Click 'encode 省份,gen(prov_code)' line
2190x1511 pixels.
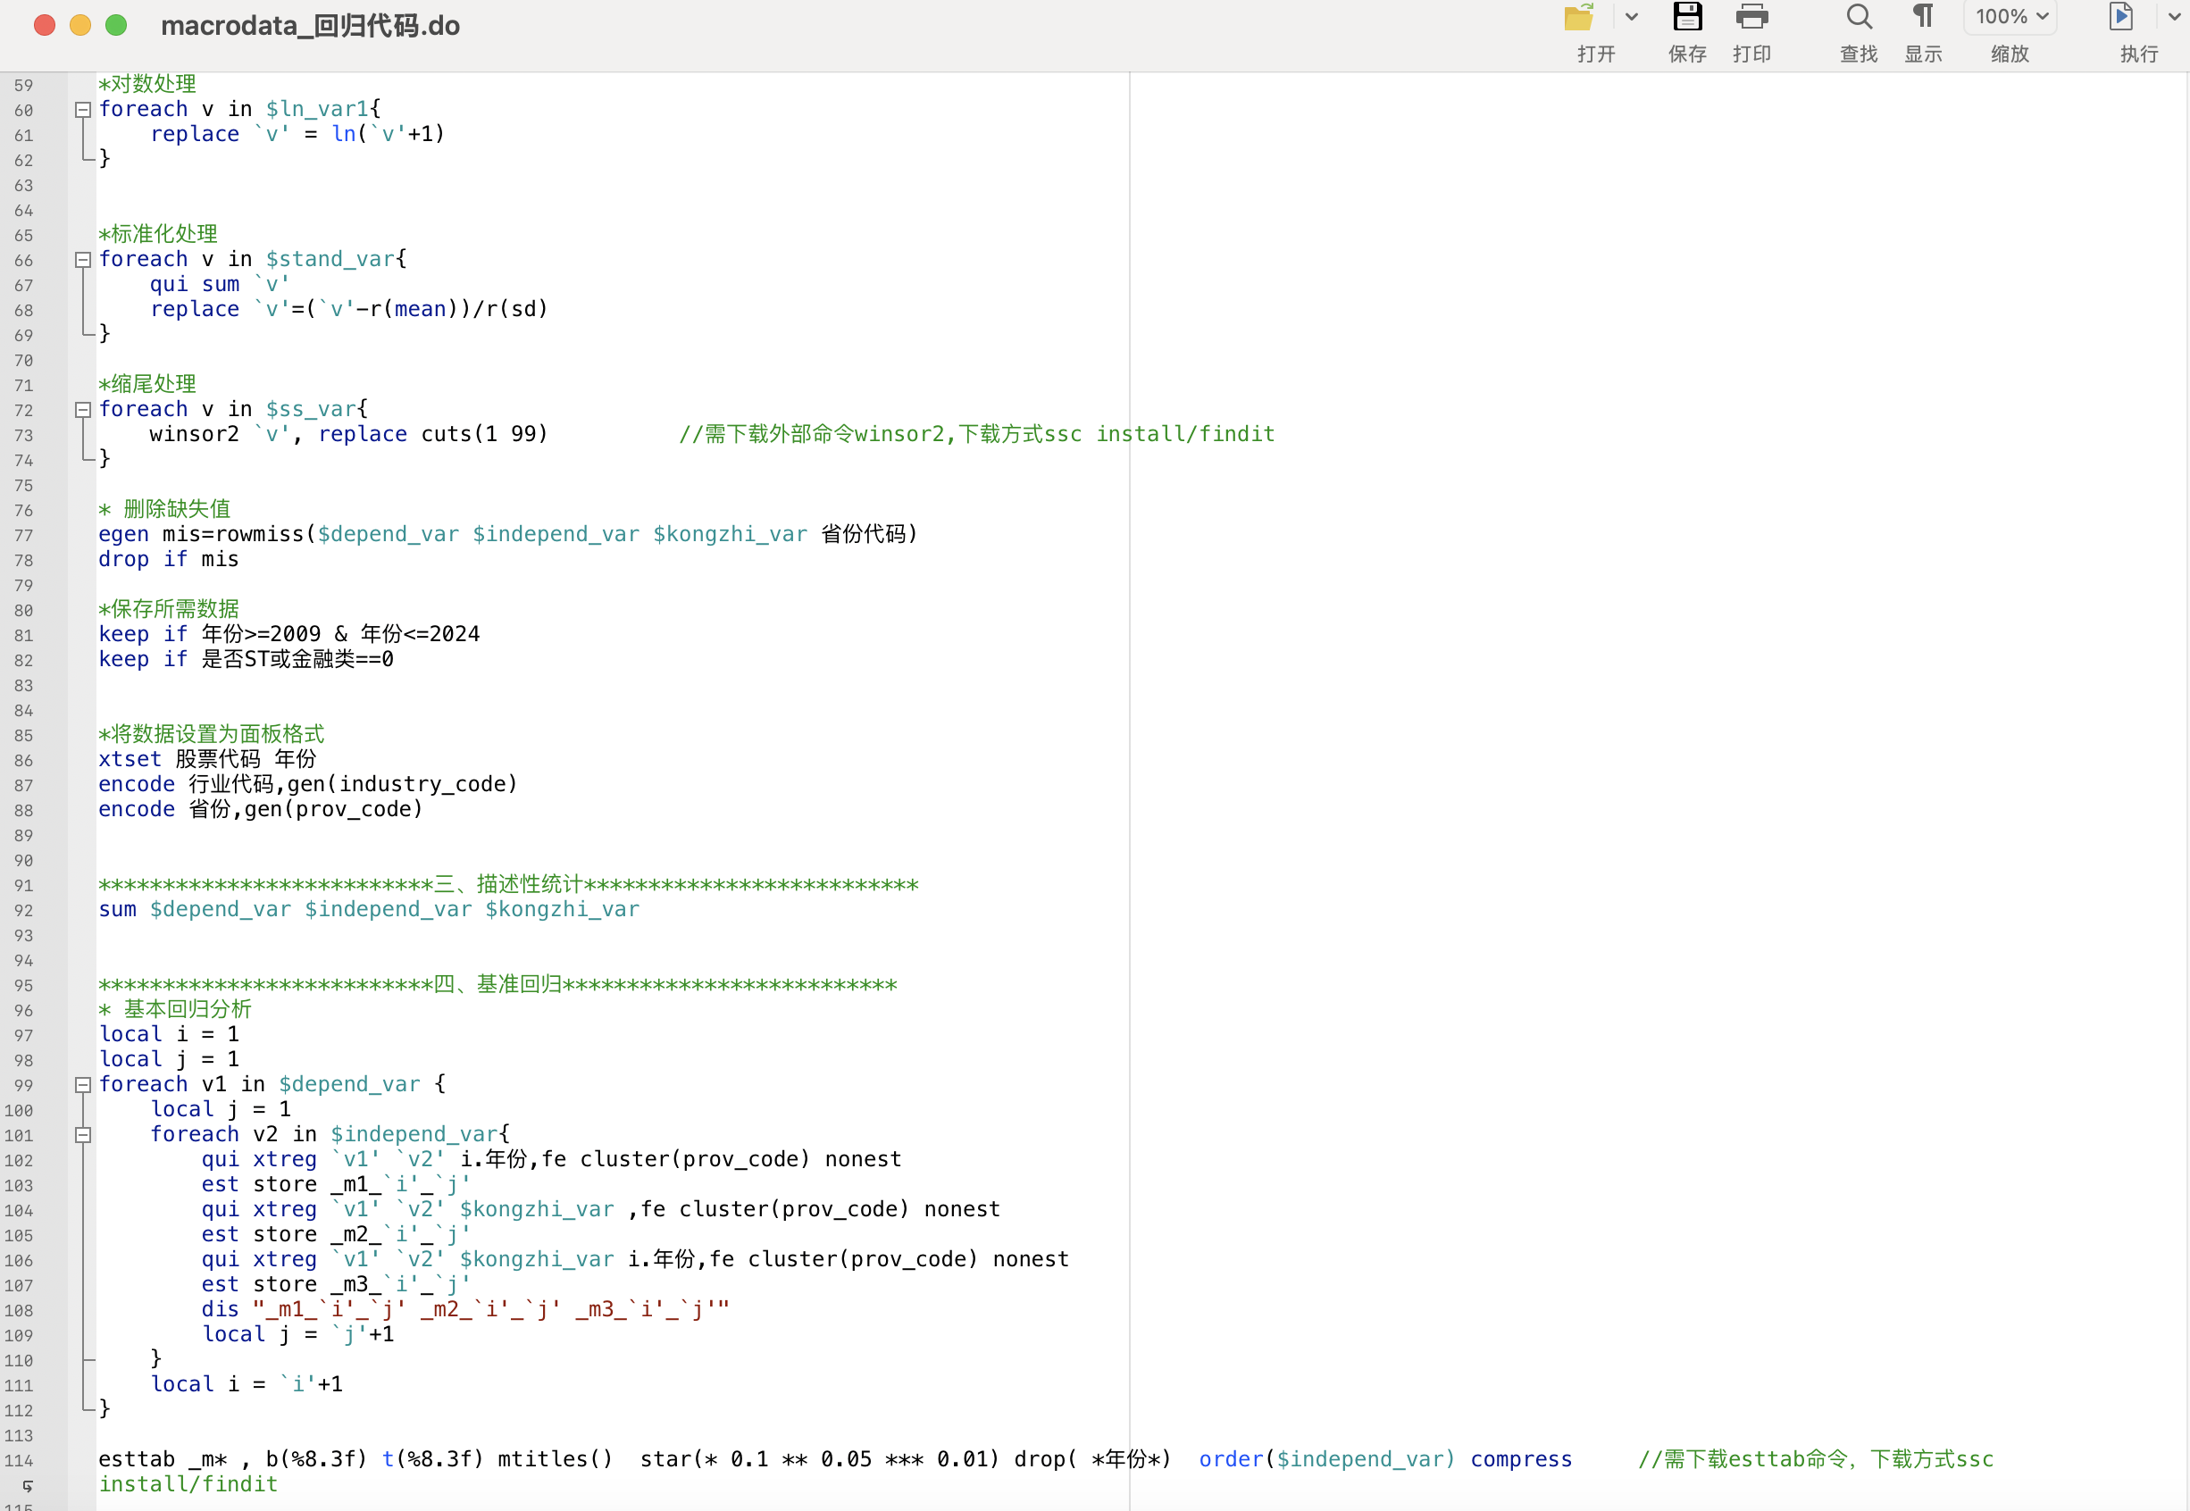pos(261,808)
